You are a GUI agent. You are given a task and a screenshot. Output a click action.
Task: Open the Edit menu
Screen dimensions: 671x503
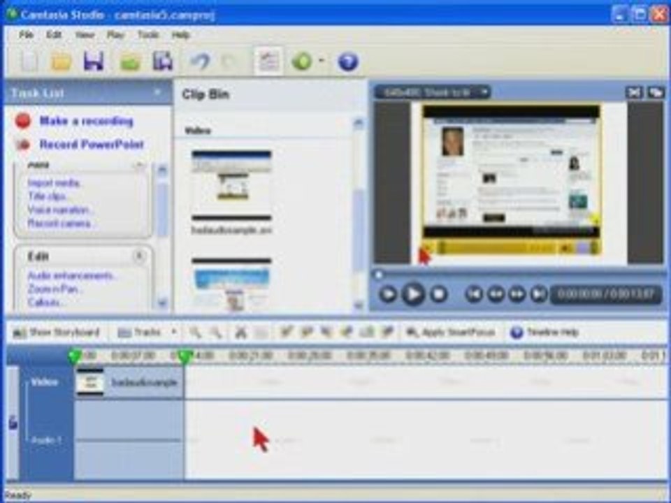[x=54, y=35]
